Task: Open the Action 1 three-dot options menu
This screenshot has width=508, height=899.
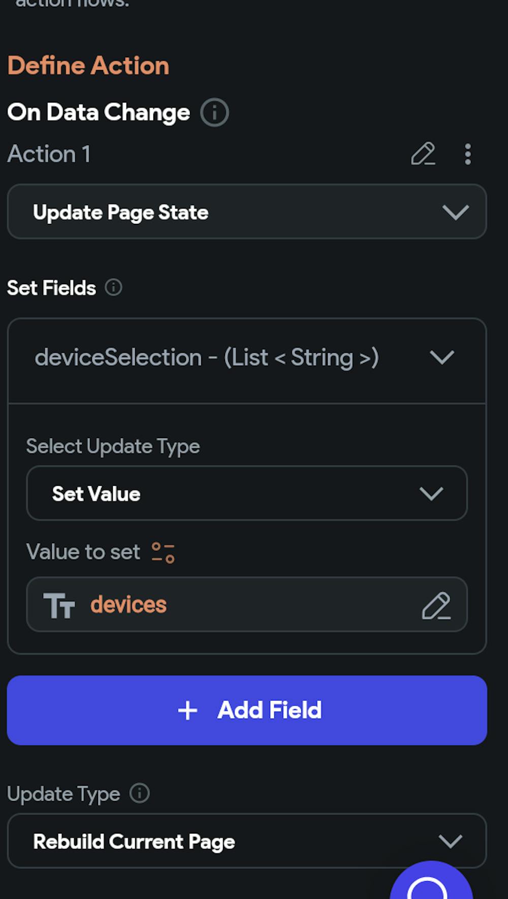Action: 468,154
